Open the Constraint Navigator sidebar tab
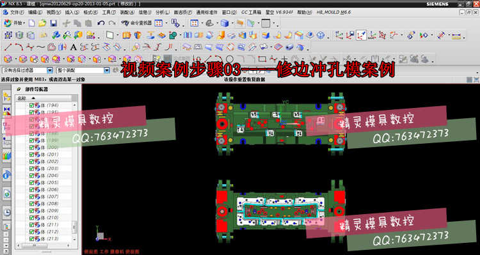The height and width of the screenshot is (255, 480). click(7, 111)
